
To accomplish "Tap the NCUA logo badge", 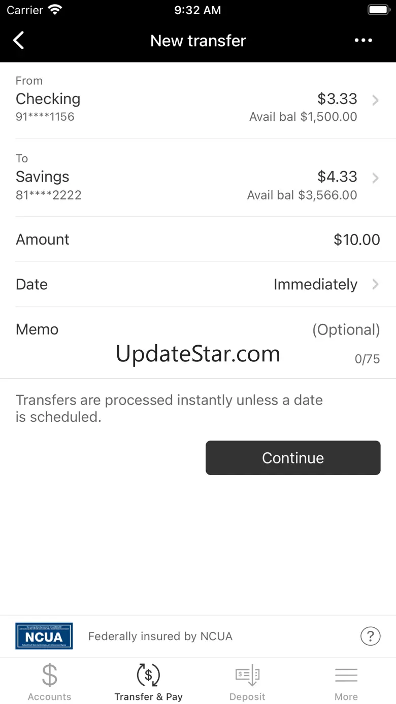I will coord(44,636).
